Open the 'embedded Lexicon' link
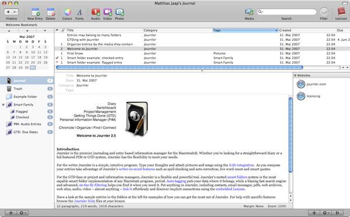Screen dimensions: 350x217 click(230, 189)
